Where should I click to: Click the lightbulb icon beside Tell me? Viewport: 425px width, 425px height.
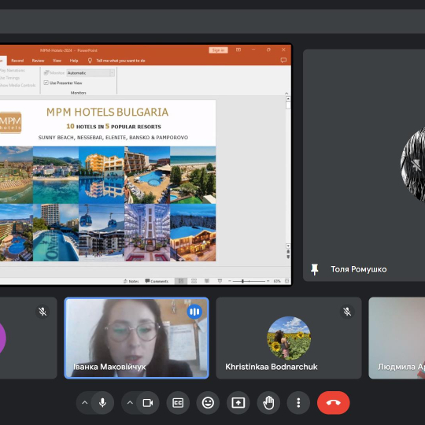(x=90, y=61)
